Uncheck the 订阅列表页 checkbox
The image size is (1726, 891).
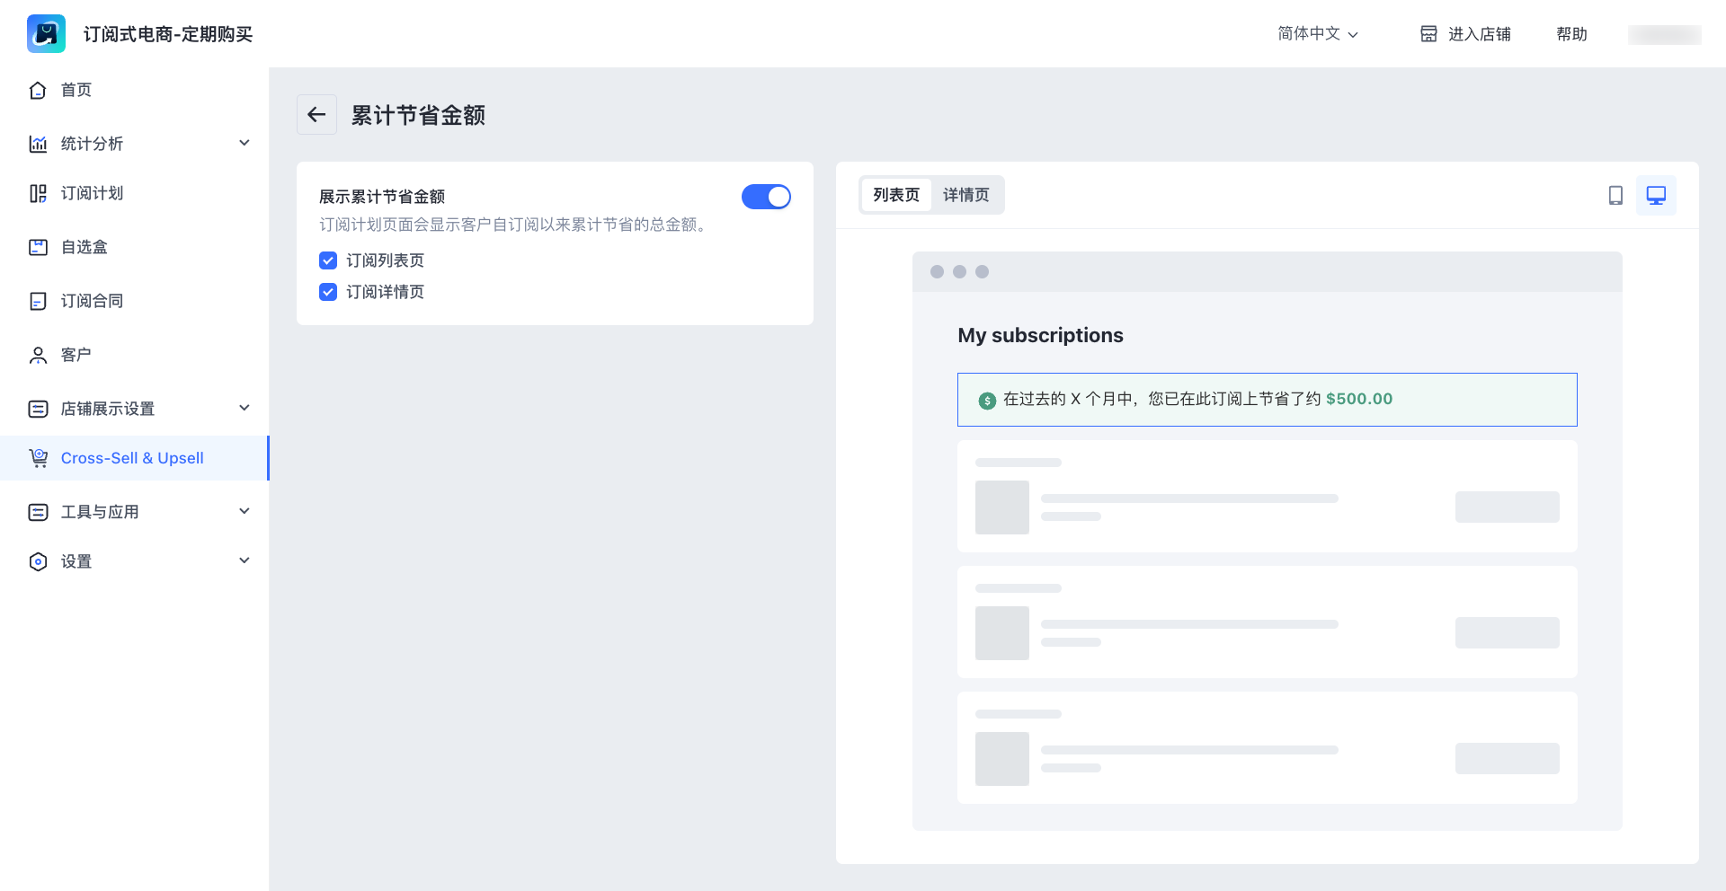click(328, 260)
